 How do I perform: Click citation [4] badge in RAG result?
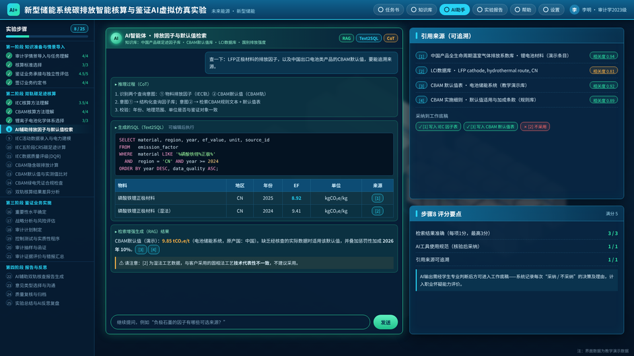click(x=154, y=250)
